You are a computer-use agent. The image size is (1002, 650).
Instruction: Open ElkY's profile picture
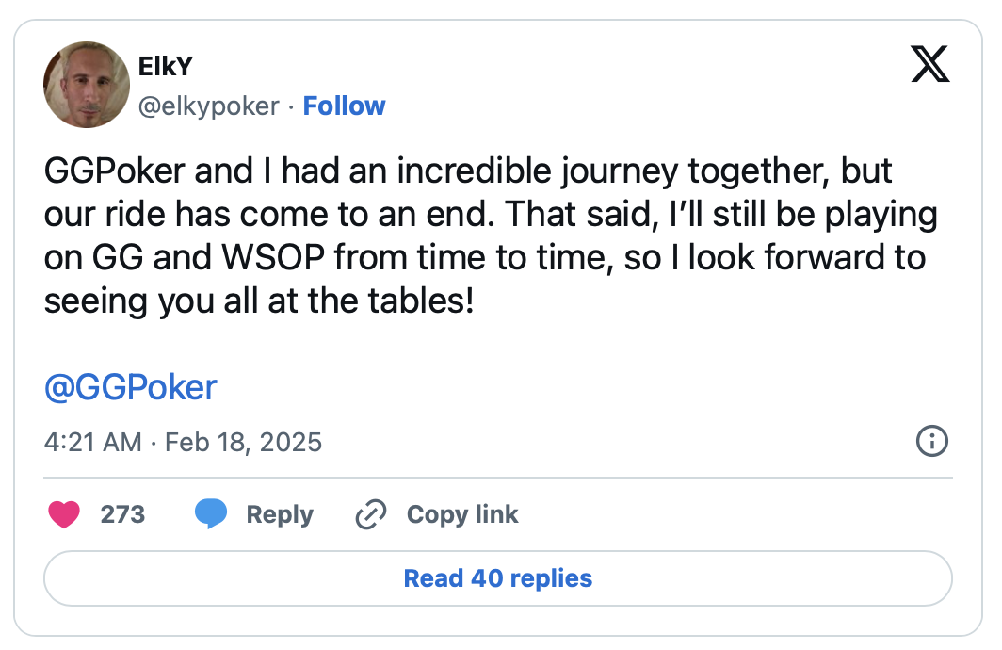pos(86,85)
